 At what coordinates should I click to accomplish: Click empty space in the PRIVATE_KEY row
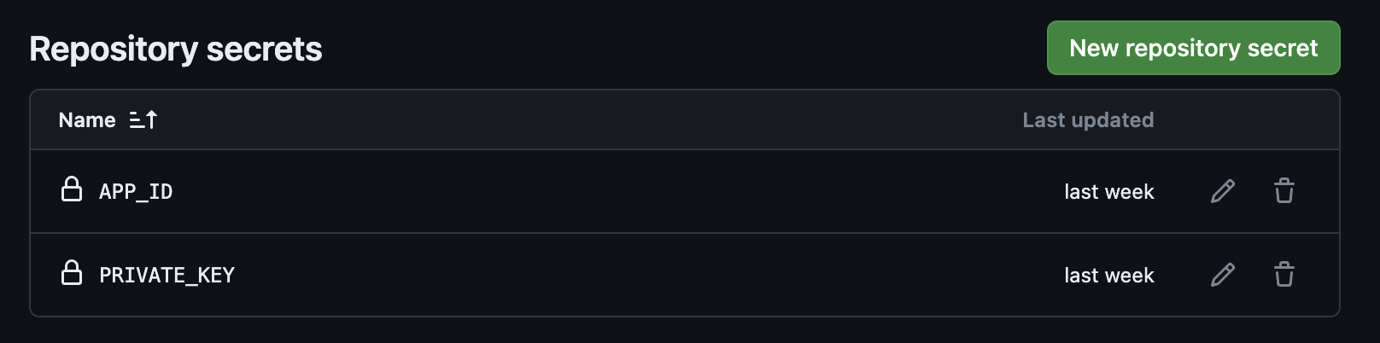point(598,276)
